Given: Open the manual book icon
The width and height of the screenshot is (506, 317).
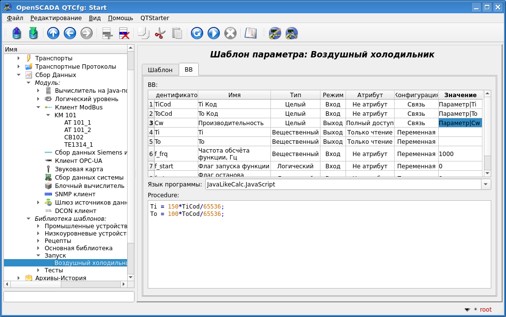Looking at the screenshot, I should pyautogui.click(x=250, y=33).
